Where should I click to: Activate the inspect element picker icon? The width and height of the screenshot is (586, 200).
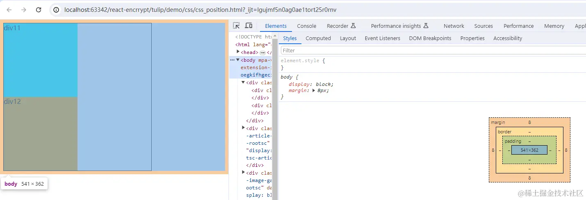[236, 26]
